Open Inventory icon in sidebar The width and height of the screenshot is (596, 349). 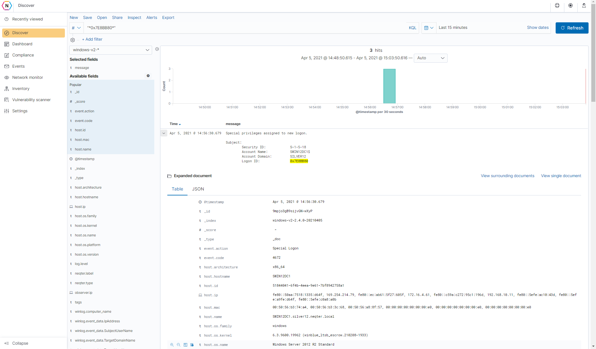pos(7,89)
